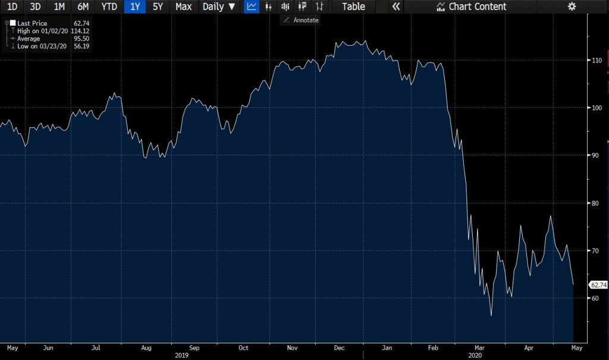The image size is (609, 360).
Task: Click the double-chevron collapse icon
Action: (395, 6)
